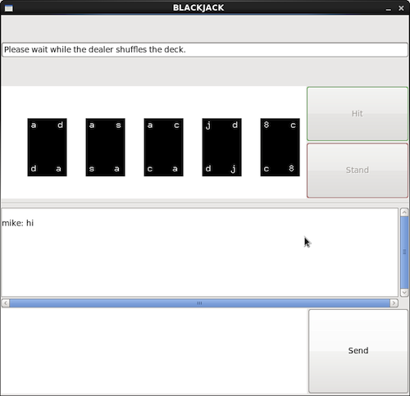The image size is (410, 396).
Task: Select the ace of spades card
Action: pos(105,148)
